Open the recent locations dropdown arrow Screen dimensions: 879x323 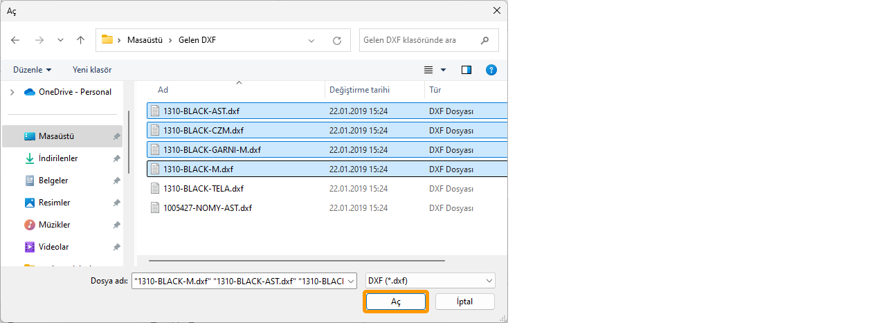tap(60, 40)
